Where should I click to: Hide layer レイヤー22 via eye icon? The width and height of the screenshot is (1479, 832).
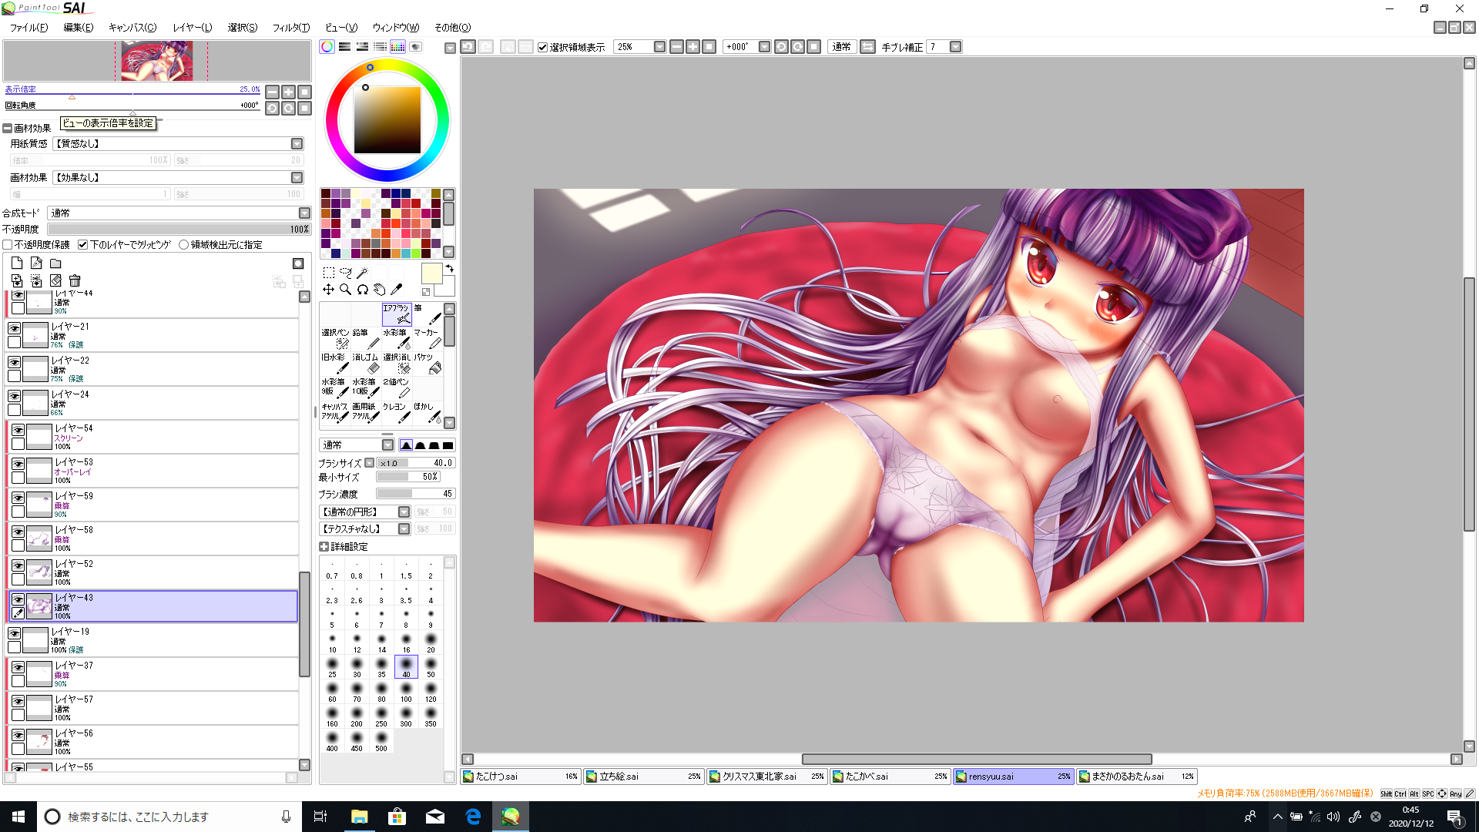coord(14,362)
